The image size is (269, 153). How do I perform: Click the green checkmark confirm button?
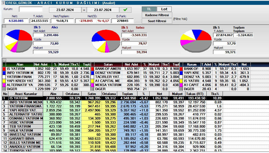pyautogui.click(x=125, y=10)
